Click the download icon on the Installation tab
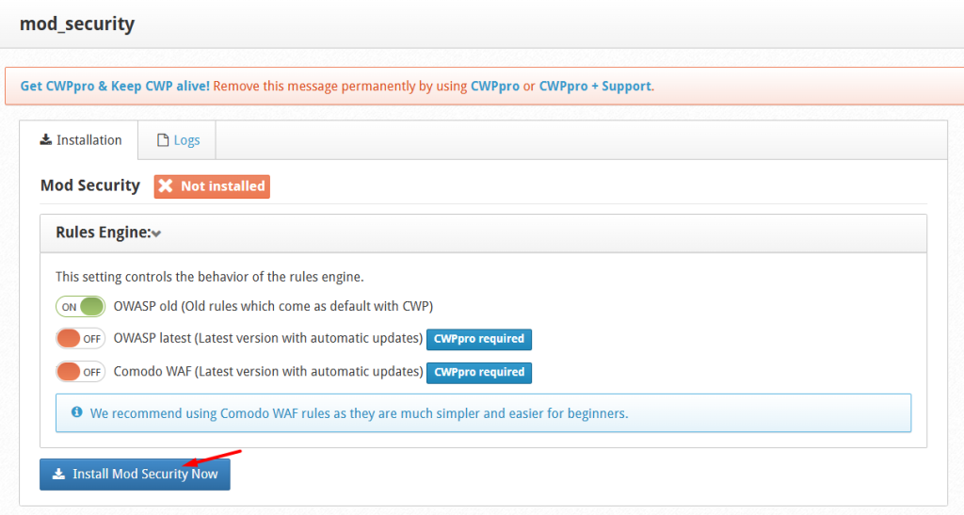964x515 pixels. (46, 139)
